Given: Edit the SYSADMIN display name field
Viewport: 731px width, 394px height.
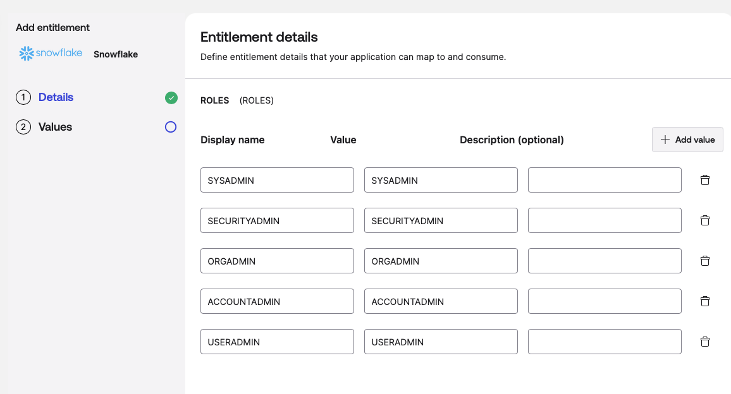Looking at the screenshot, I should tap(277, 180).
